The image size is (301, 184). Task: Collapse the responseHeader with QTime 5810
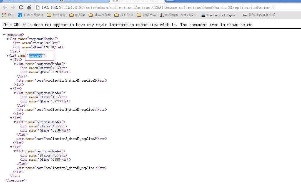(x=15, y=122)
